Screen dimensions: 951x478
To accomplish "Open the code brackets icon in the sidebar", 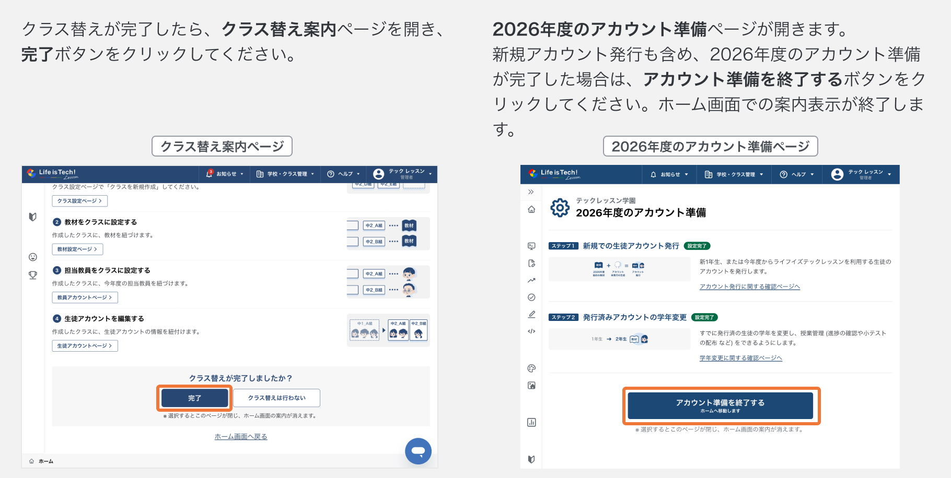I will click(531, 331).
